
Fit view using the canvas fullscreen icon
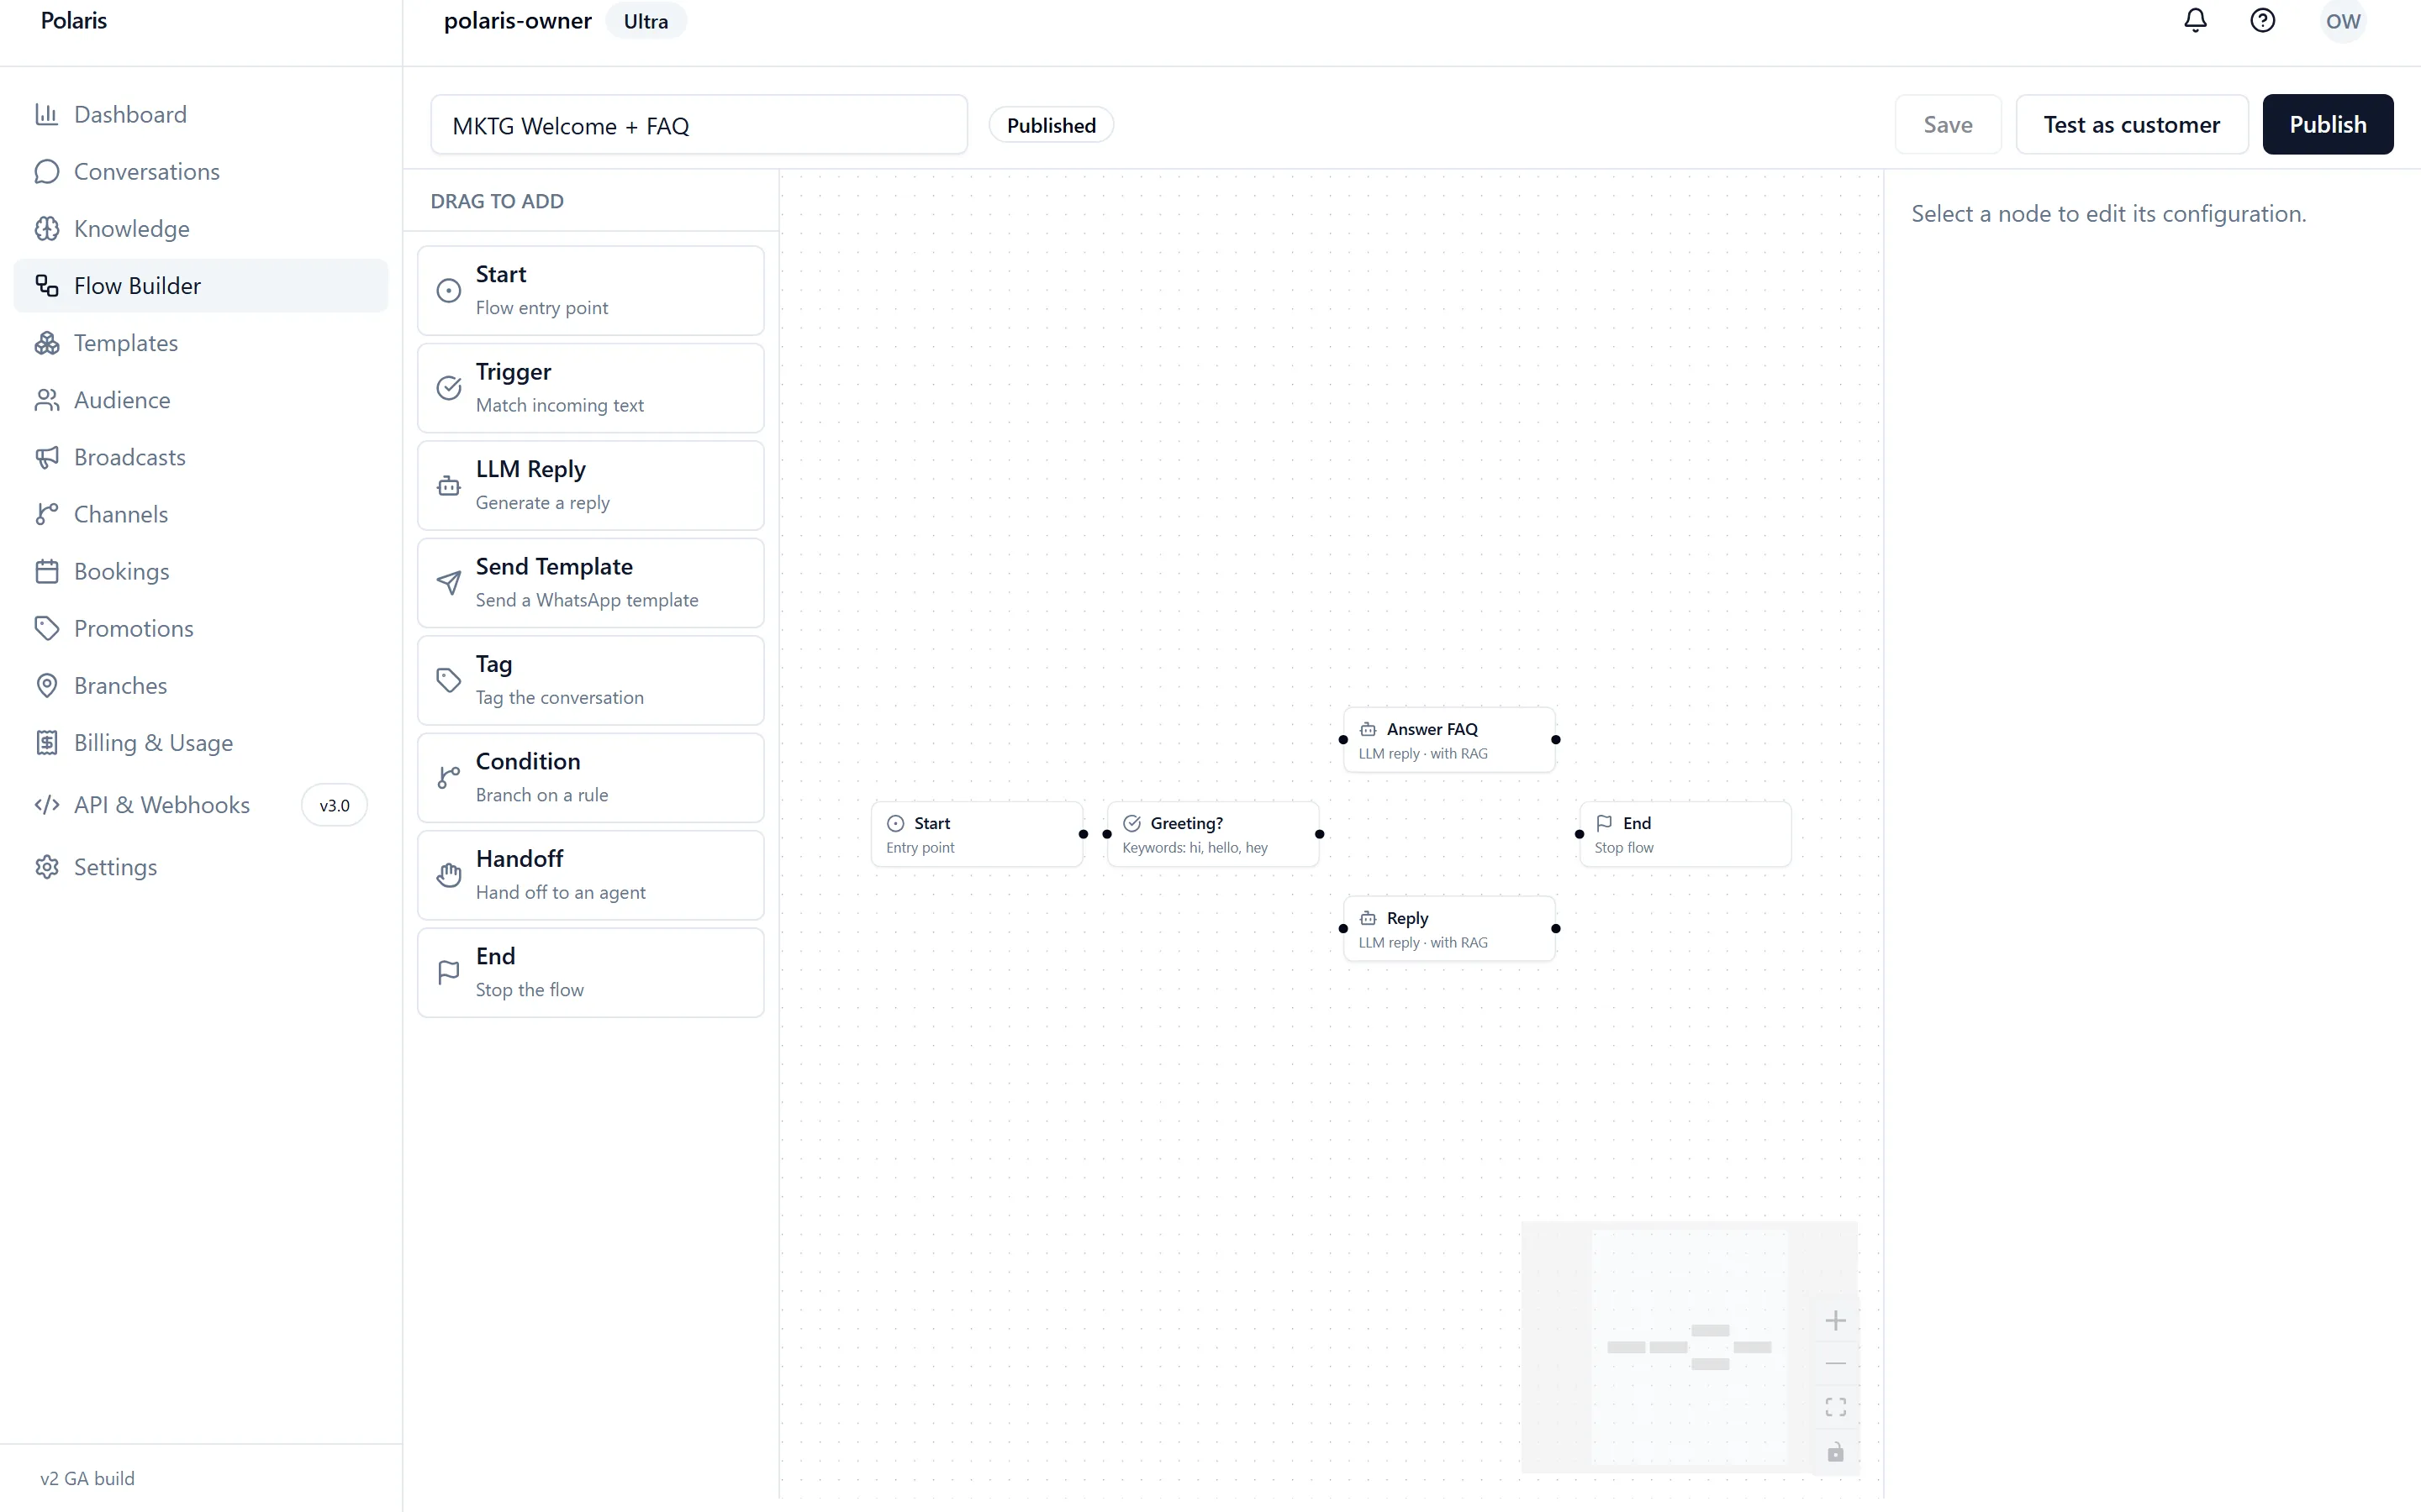point(1836,1407)
